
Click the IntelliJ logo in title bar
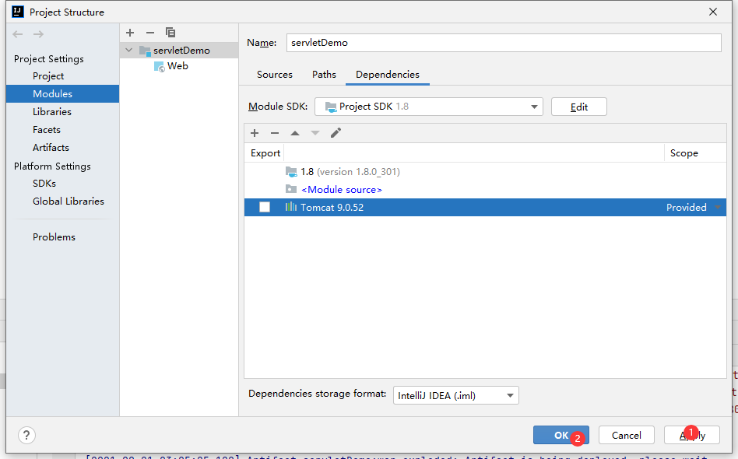[18, 12]
